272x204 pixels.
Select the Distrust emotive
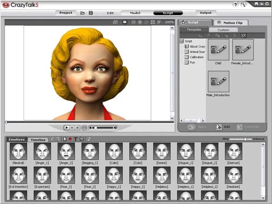[233, 151]
